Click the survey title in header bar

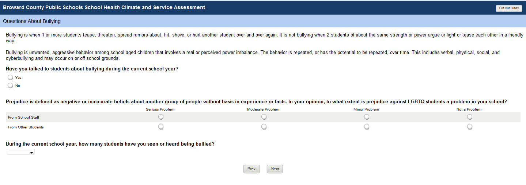104,8
